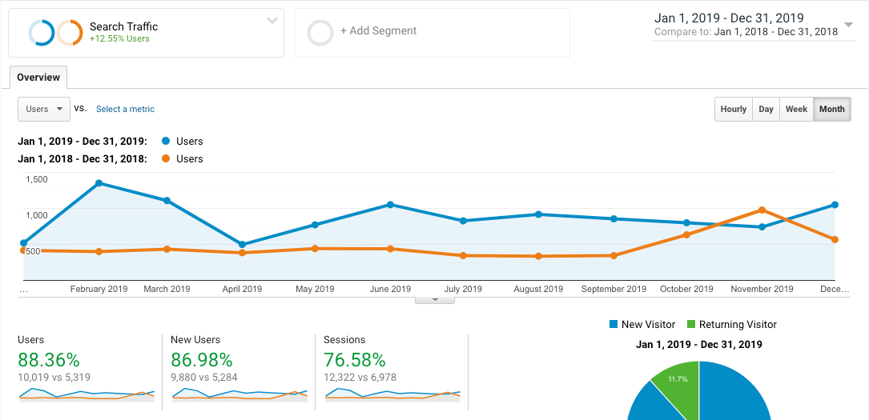Image resolution: width=869 pixels, height=420 pixels.
Task: Open the date range picker arrow
Action: (x=848, y=25)
